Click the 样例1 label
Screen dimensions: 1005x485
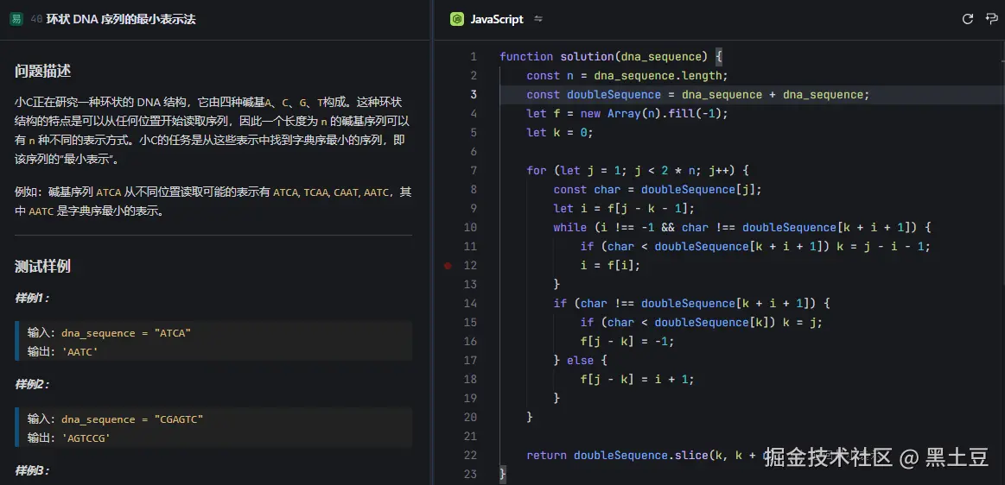click(33, 298)
